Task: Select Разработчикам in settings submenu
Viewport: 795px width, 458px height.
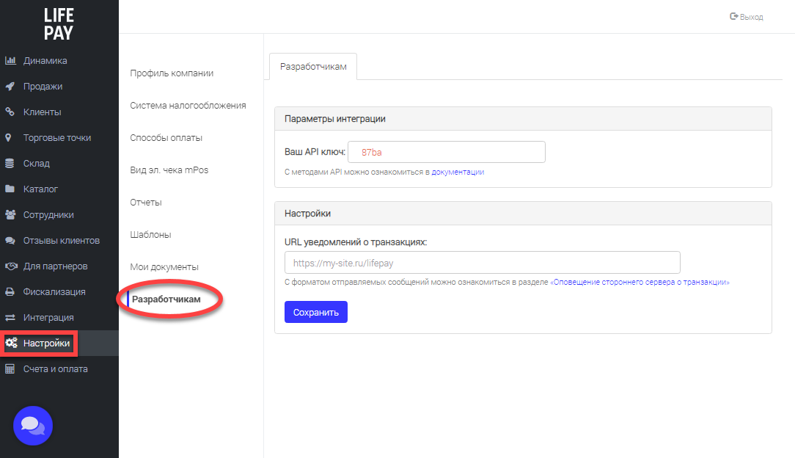Action: (166, 299)
